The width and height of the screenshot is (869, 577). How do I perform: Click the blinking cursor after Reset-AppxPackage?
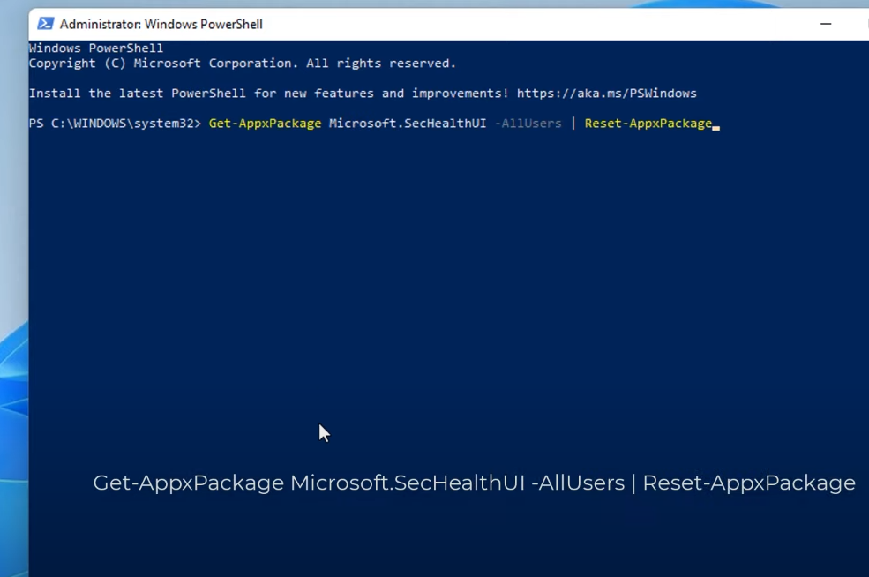tap(716, 127)
